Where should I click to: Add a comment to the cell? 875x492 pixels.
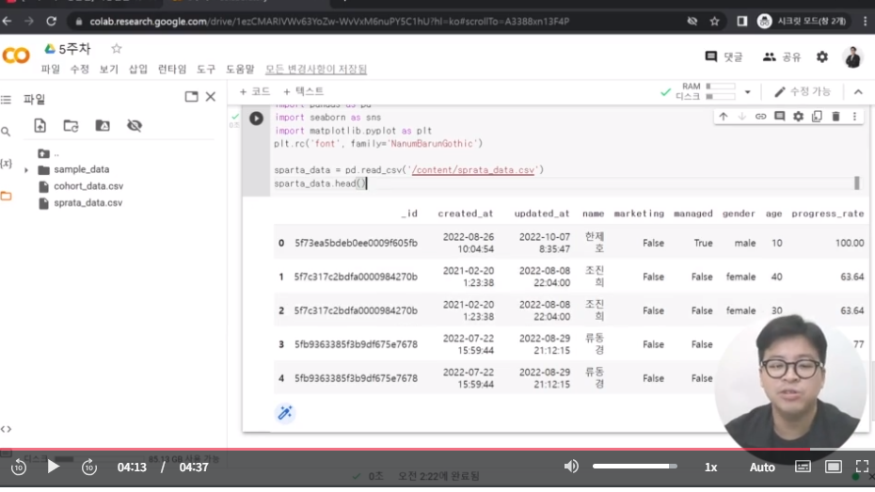[780, 117]
